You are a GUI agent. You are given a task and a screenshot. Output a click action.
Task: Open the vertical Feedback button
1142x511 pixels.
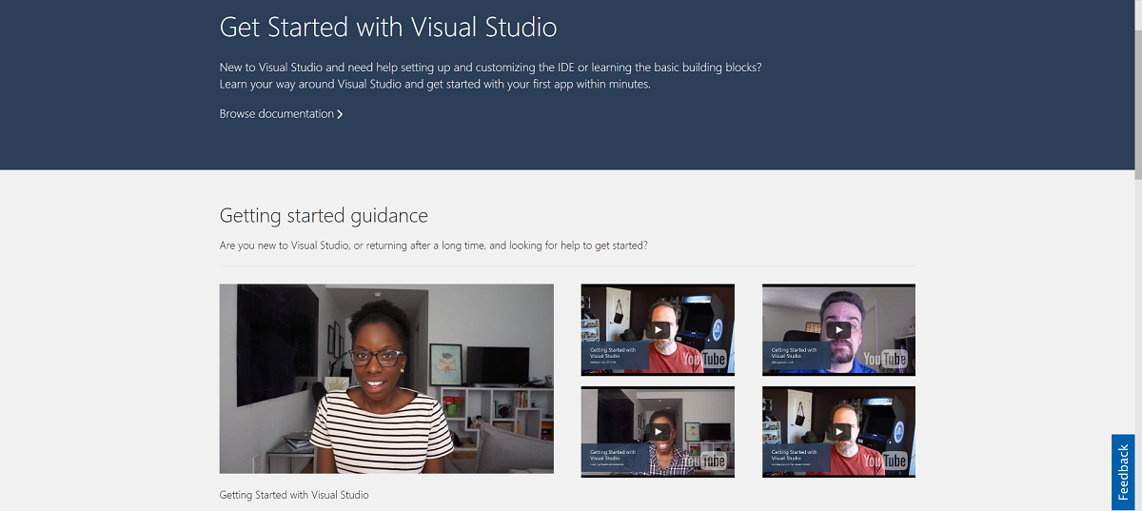click(x=1123, y=473)
